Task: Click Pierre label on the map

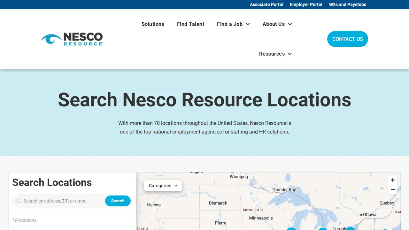Action: 220,223
